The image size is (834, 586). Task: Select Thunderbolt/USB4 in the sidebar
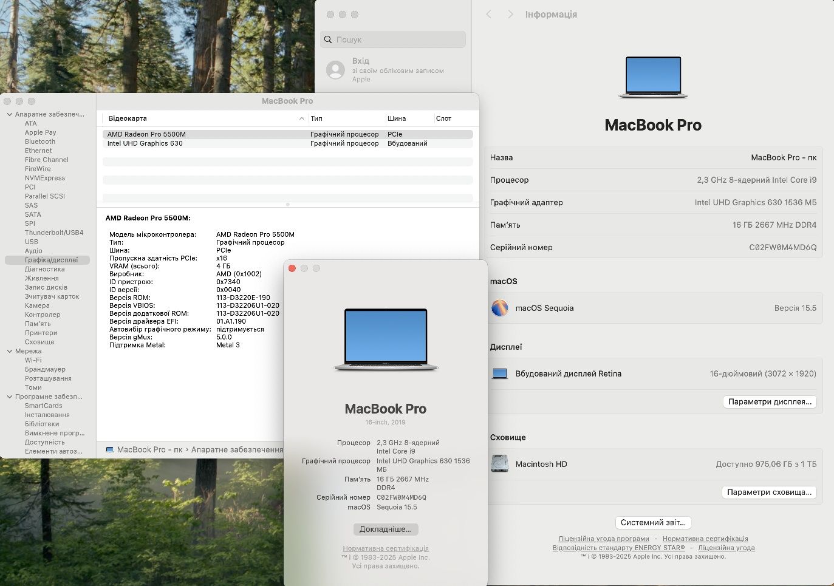[x=54, y=233]
